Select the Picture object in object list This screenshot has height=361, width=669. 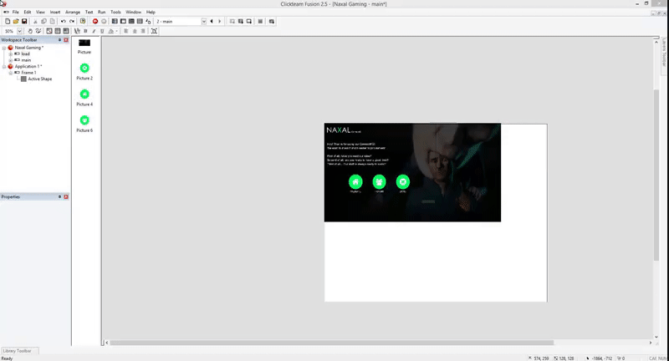tap(84, 47)
